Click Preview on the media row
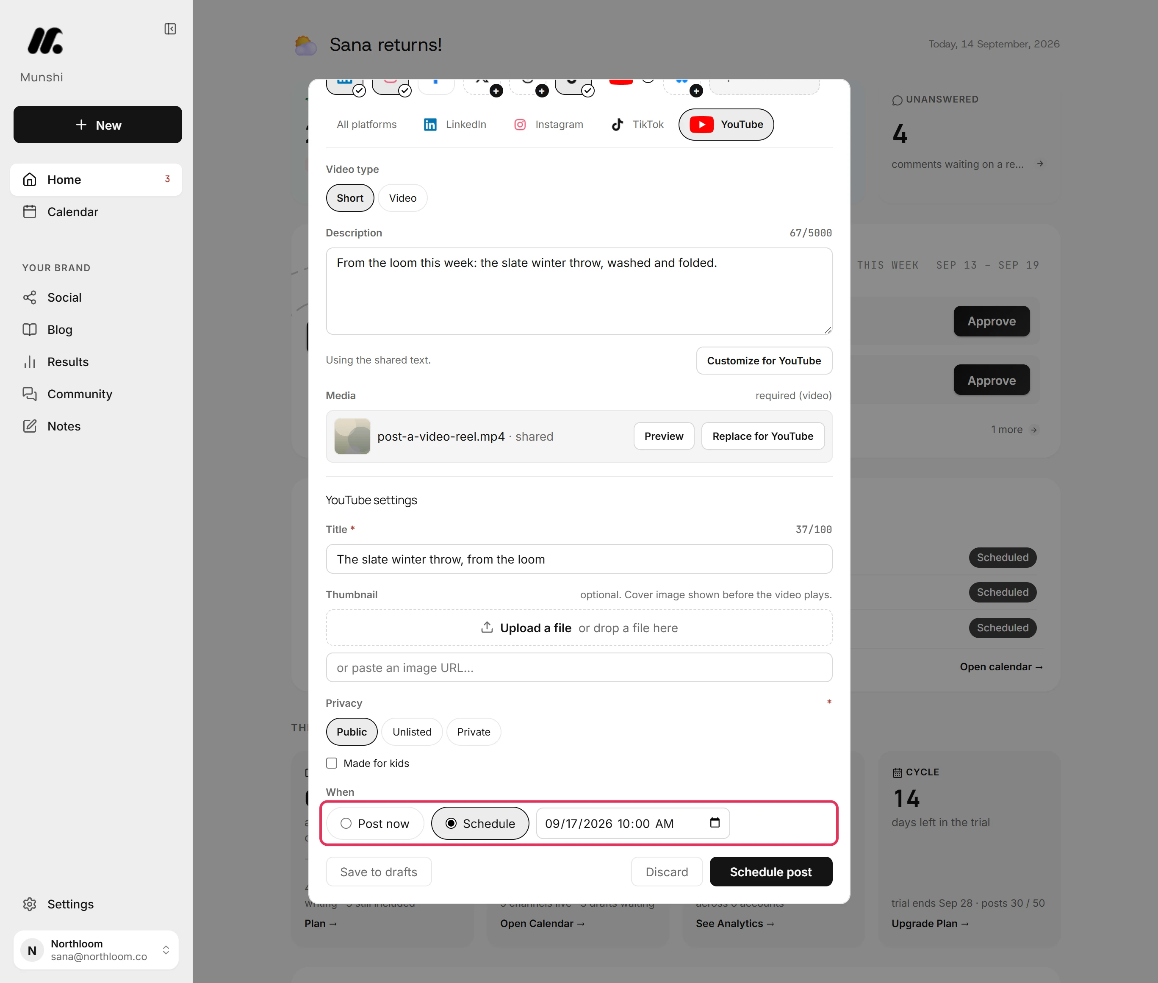Screen dimensions: 1158x983 [x=663, y=436]
